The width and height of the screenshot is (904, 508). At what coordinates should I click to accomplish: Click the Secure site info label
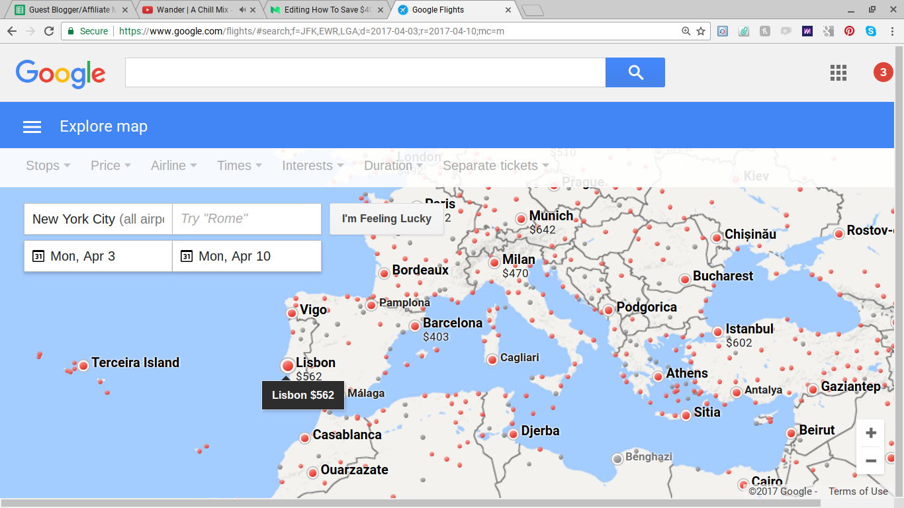click(87, 31)
